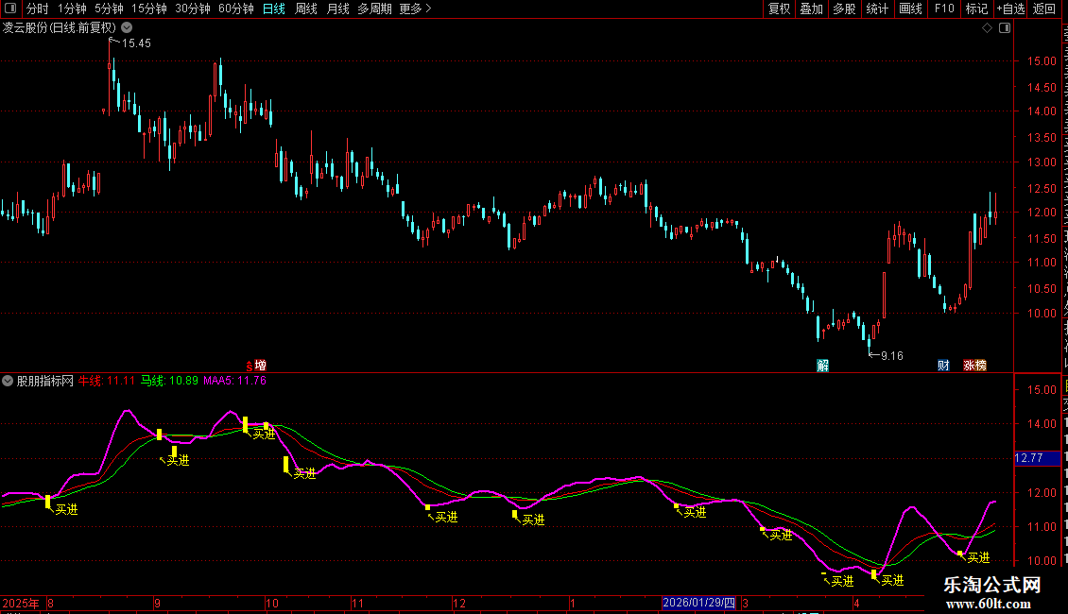Click the 返回 back button
Viewport: 1068px width, 614px height.
(x=1044, y=9)
